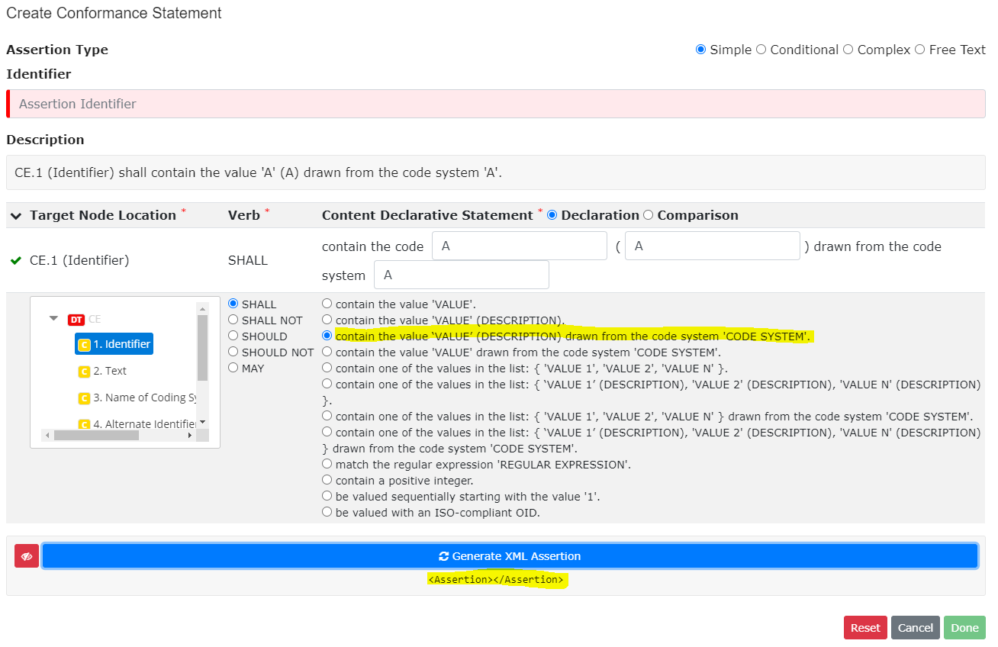Choose "be valued sequentially starting" option
Viewport: 998px width, 647px height.
pos(327,497)
